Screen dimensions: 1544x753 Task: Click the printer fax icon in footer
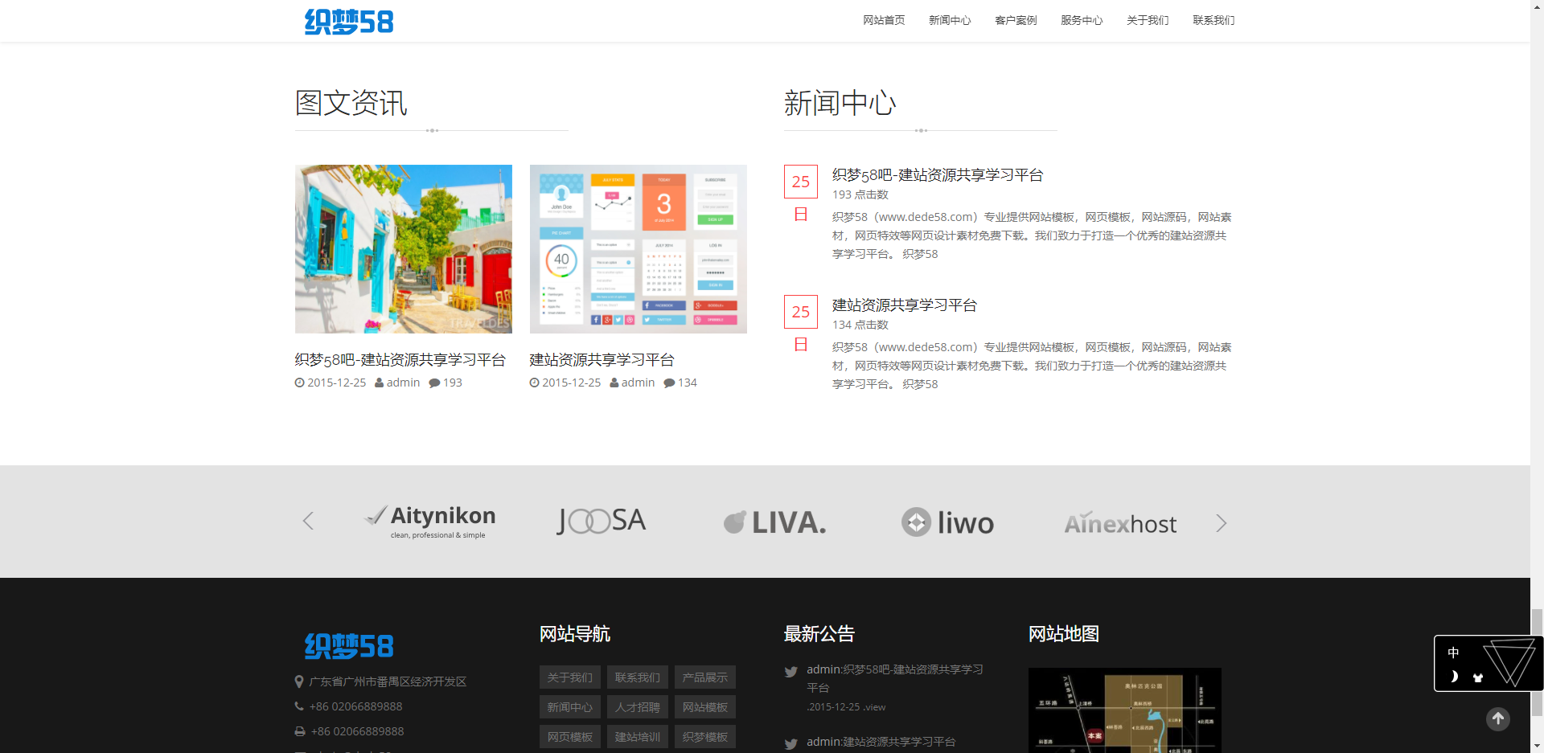300,731
